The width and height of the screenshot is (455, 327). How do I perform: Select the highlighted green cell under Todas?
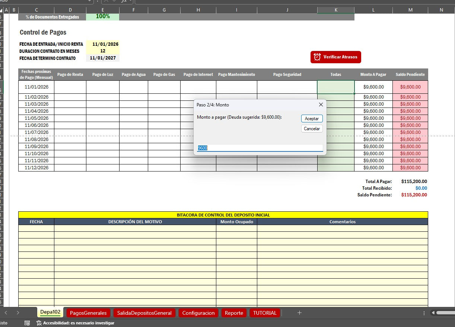pos(335,87)
